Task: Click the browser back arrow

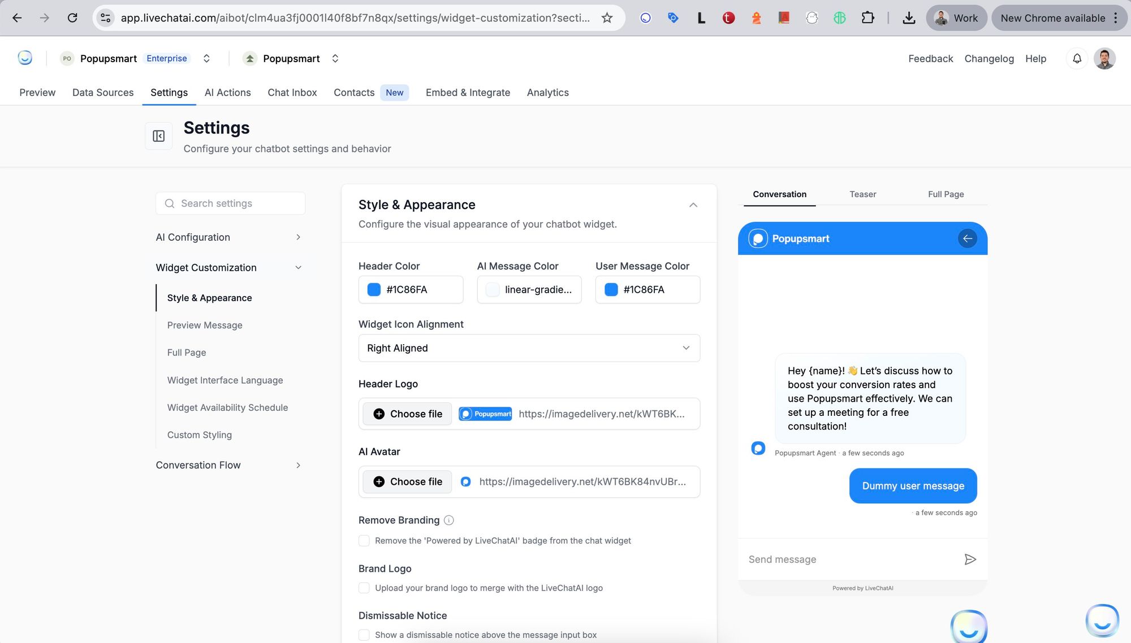Action: [17, 18]
